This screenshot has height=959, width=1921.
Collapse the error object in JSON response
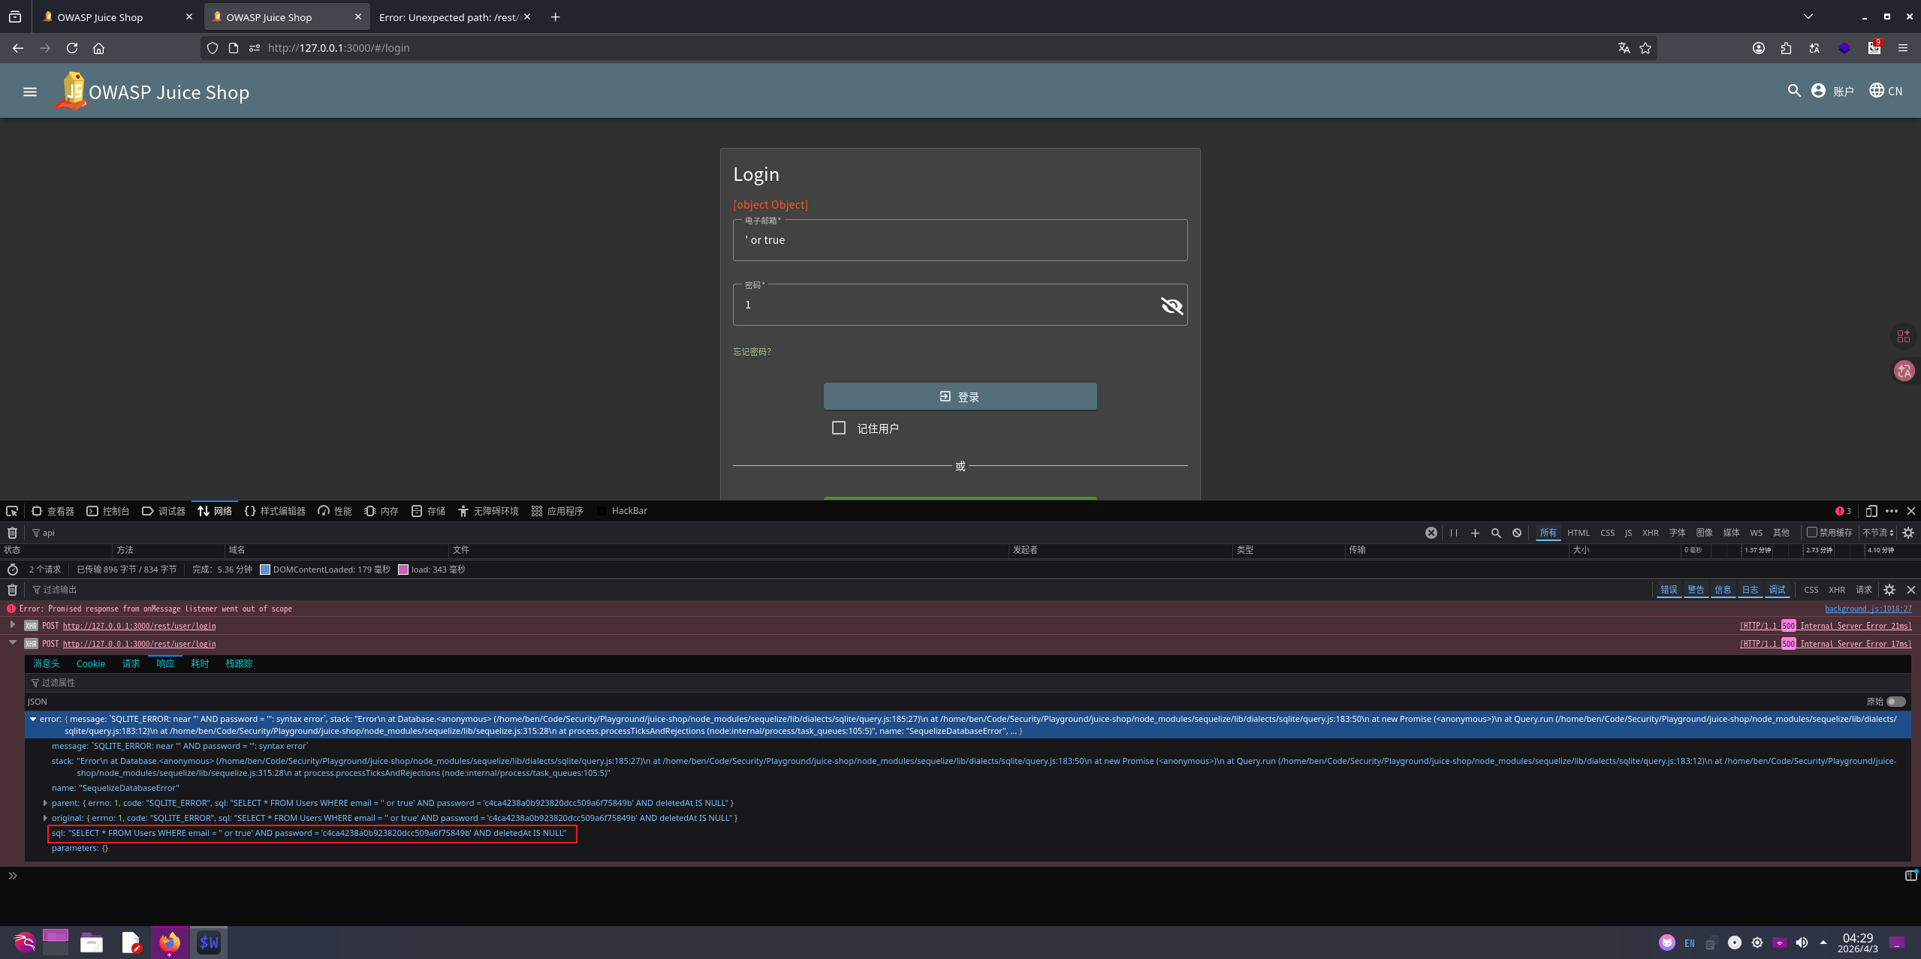click(x=33, y=719)
